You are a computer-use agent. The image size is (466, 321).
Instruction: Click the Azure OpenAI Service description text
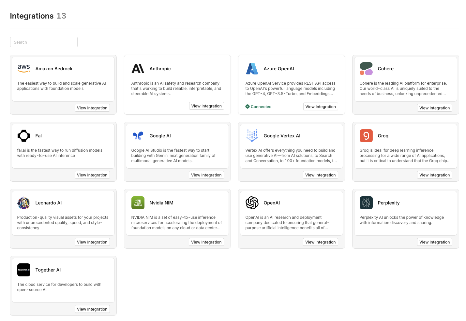[x=290, y=89]
